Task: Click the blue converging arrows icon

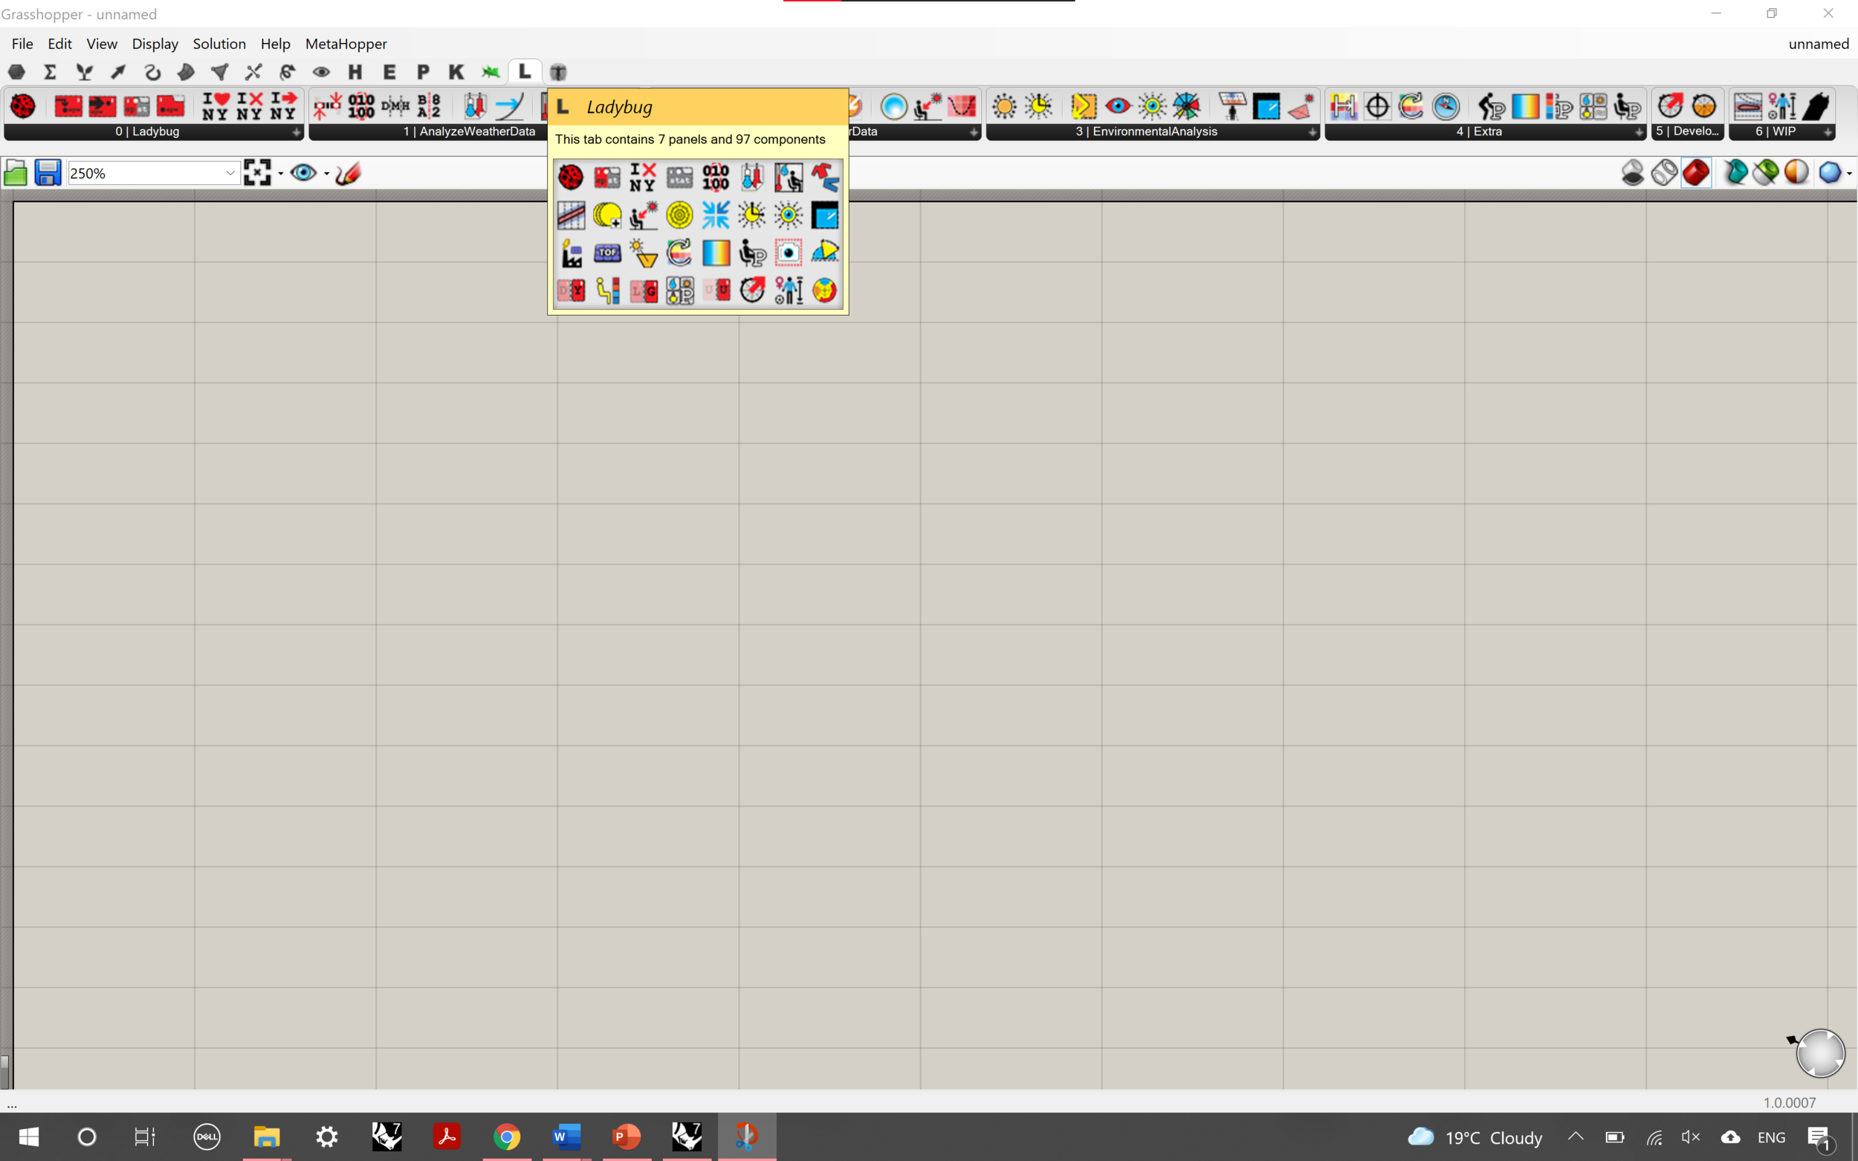Action: click(716, 215)
